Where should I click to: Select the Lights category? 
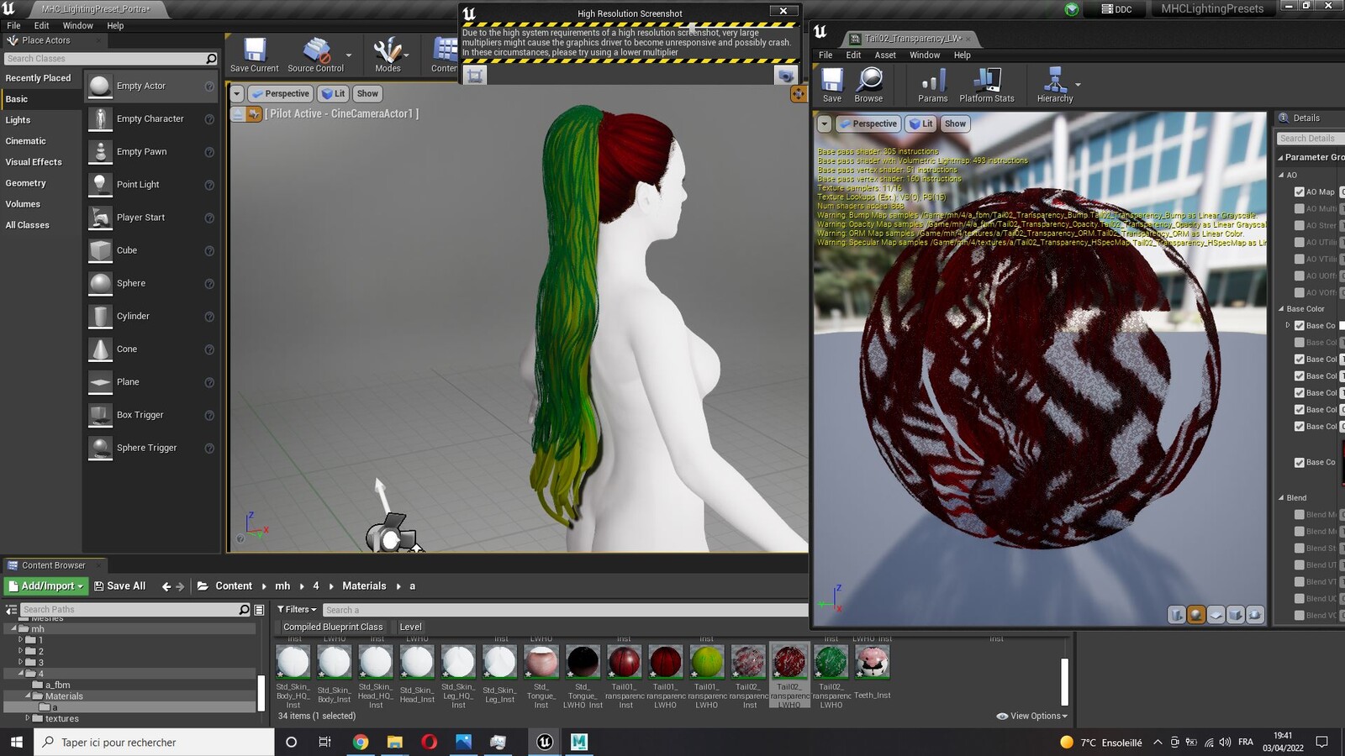coord(18,120)
